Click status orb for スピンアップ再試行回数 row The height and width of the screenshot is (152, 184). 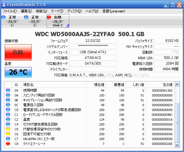pos(8,95)
